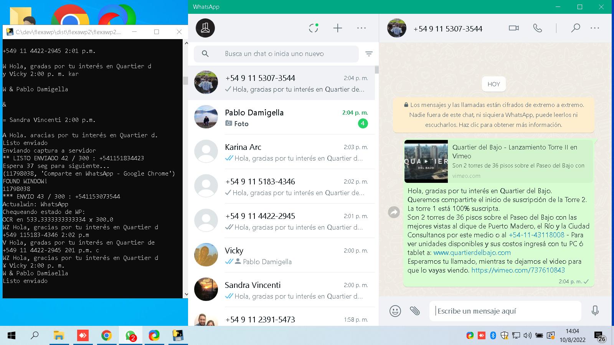Click the flexawp2 console title bar icon
Screen dimensions: 614x345
pos(10,32)
